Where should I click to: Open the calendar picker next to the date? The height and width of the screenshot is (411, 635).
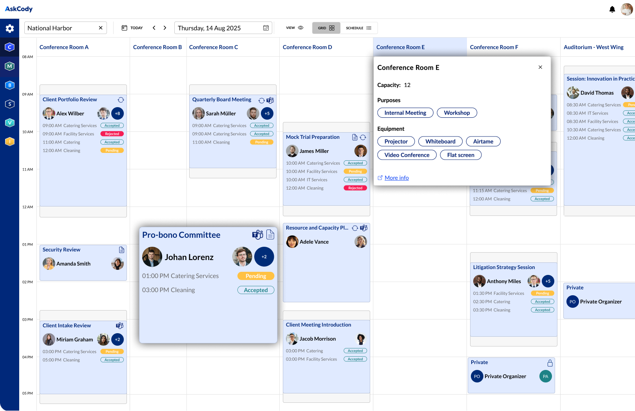tap(266, 28)
